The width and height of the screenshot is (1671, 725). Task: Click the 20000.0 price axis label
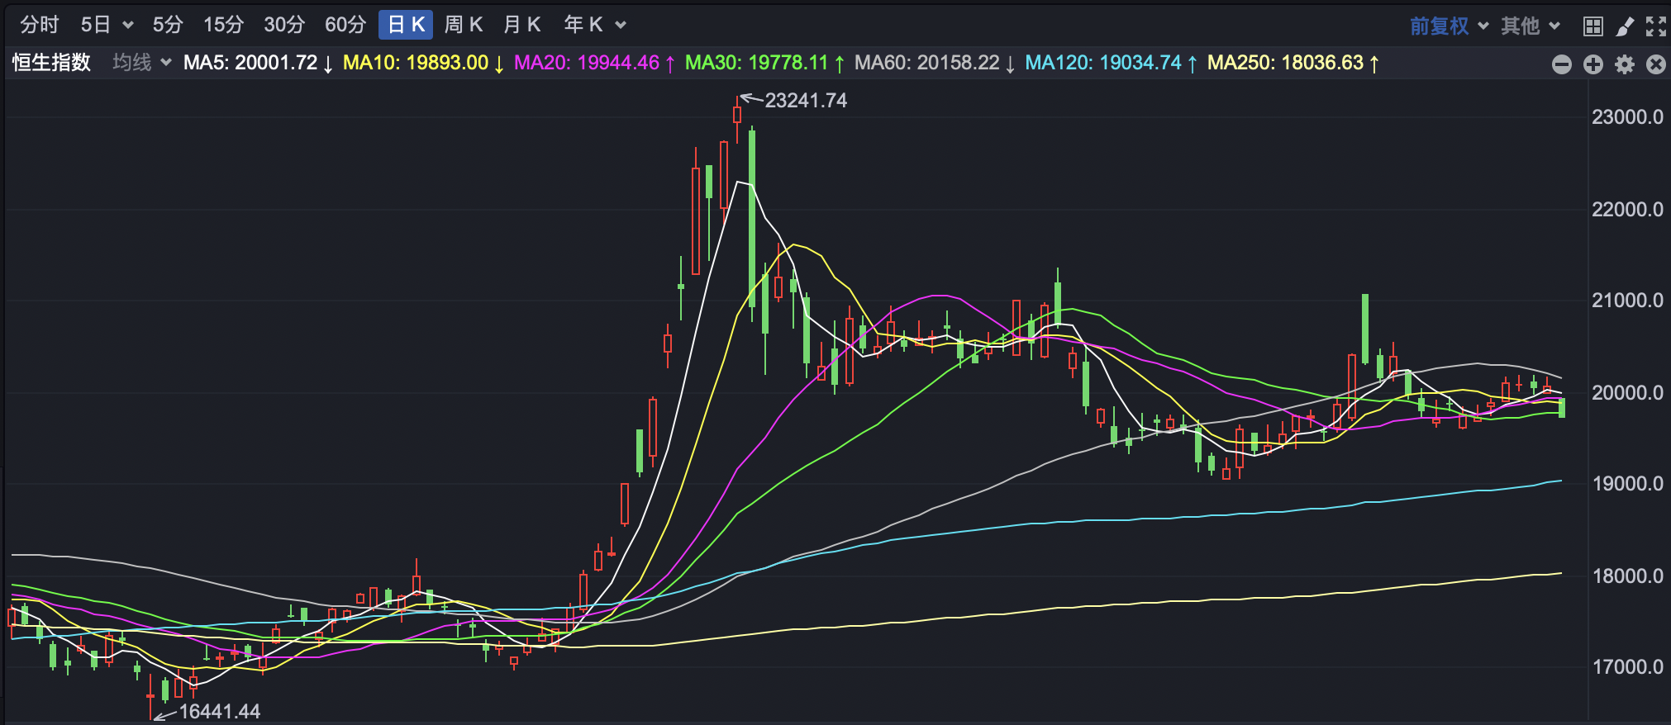tap(1627, 393)
